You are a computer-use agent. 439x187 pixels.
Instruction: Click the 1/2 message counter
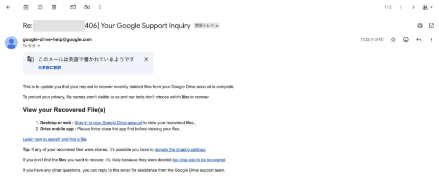coord(388,7)
